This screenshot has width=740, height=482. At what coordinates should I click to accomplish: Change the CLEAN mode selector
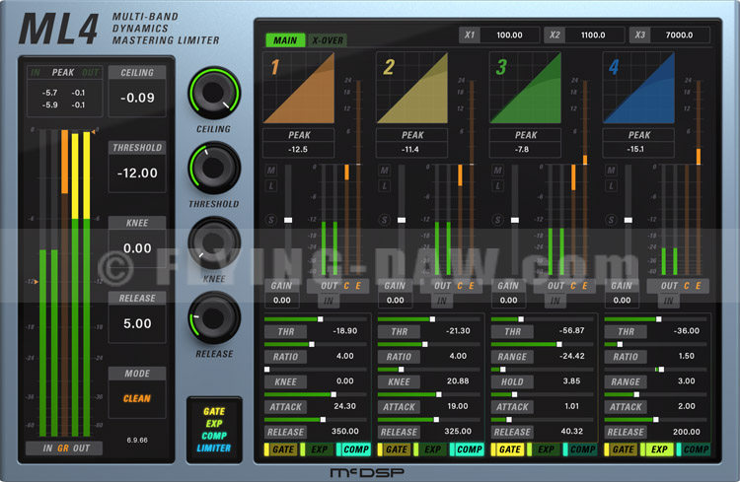pos(137,399)
